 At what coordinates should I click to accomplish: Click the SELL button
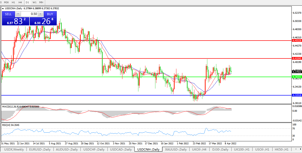[8, 14]
